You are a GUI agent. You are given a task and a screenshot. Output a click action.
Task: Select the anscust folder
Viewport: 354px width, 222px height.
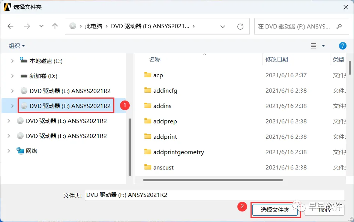pyautogui.click(x=163, y=167)
